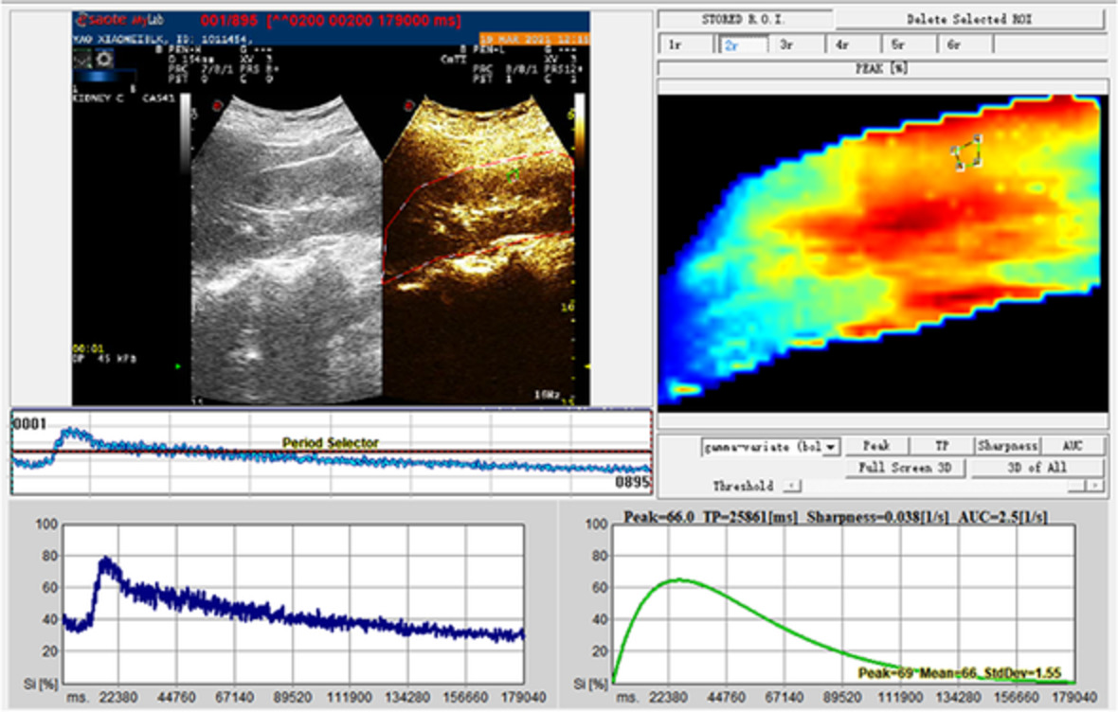Select the 1r ROI tab
The height and width of the screenshot is (712, 1118).
[686, 44]
